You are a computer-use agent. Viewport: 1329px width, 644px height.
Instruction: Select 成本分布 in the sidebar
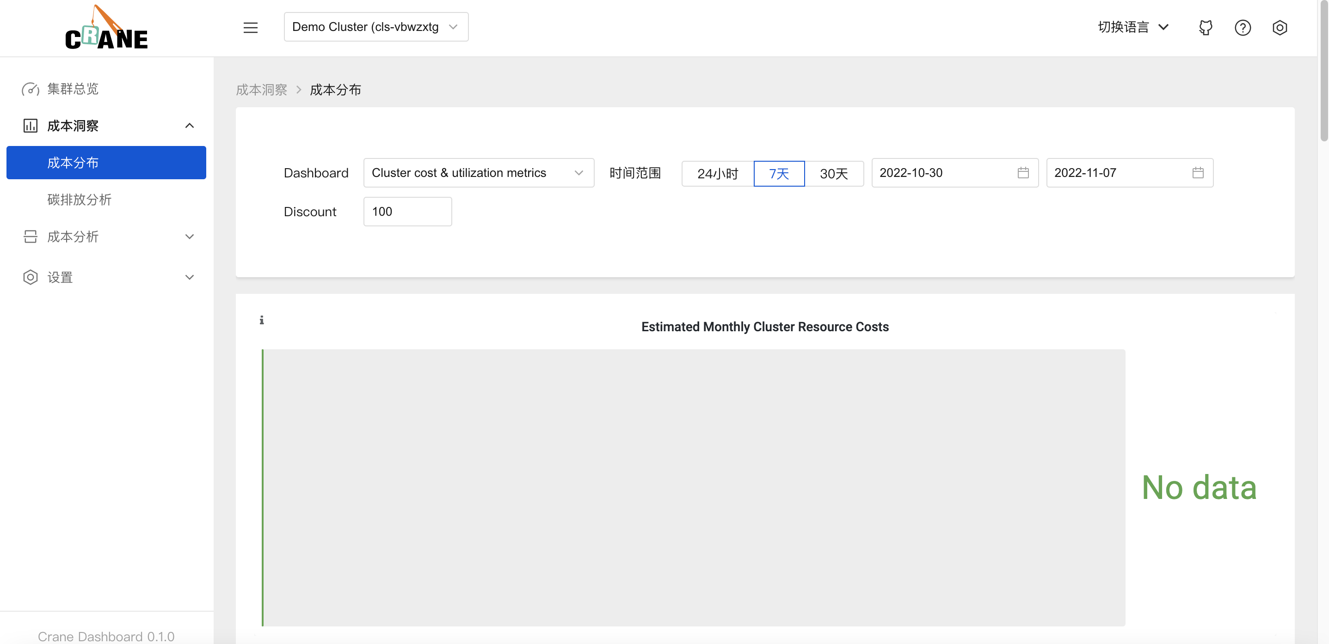click(x=72, y=163)
